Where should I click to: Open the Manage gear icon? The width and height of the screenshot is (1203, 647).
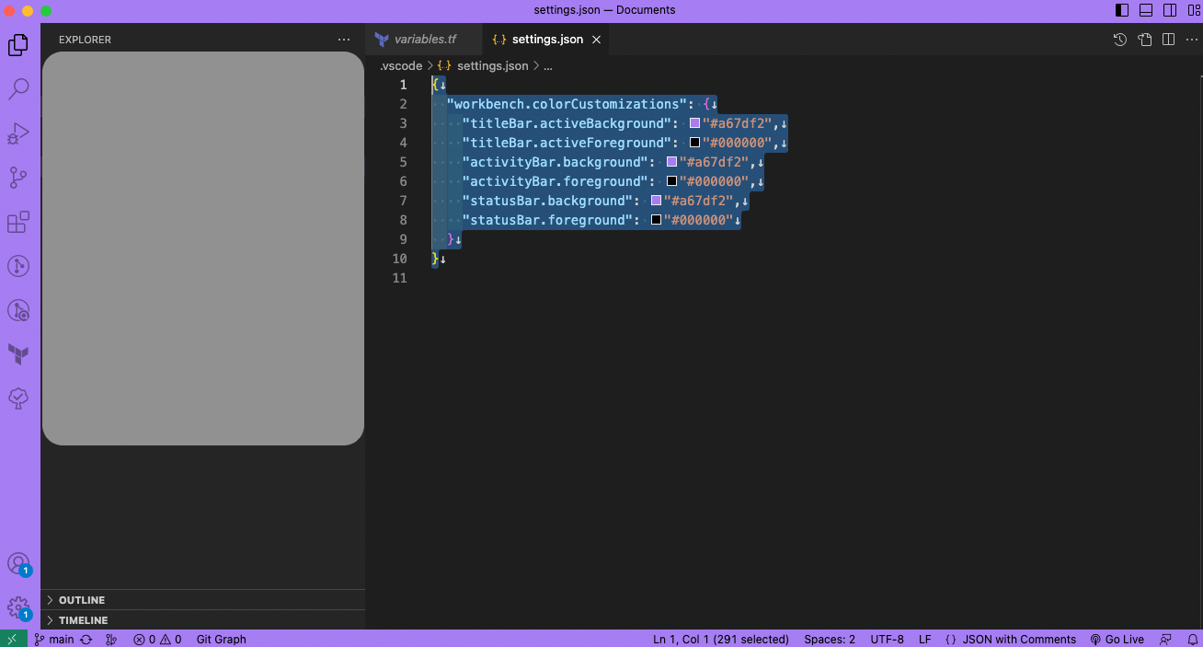pos(18,607)
